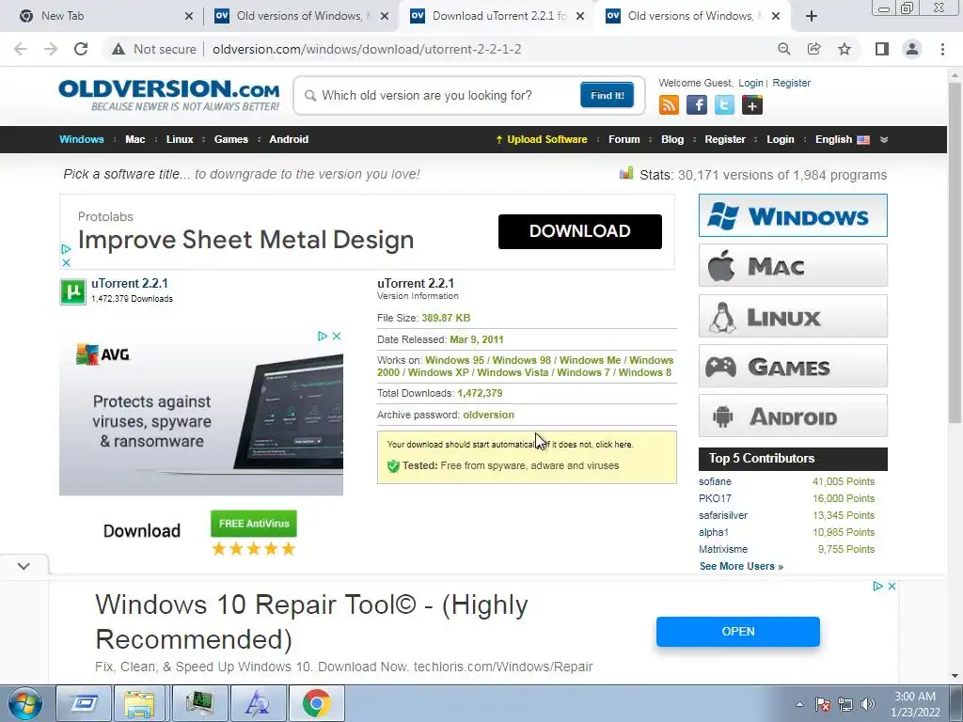Image resolution: width=963 pixels, height=722 pixels.
Task: Open the sofiane contributor link
Action: (715, 482)
